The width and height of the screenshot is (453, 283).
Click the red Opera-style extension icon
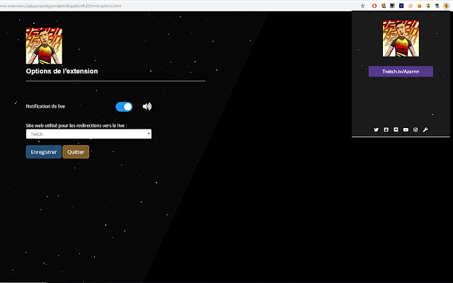pyautogui.click(x=374, y=6)
